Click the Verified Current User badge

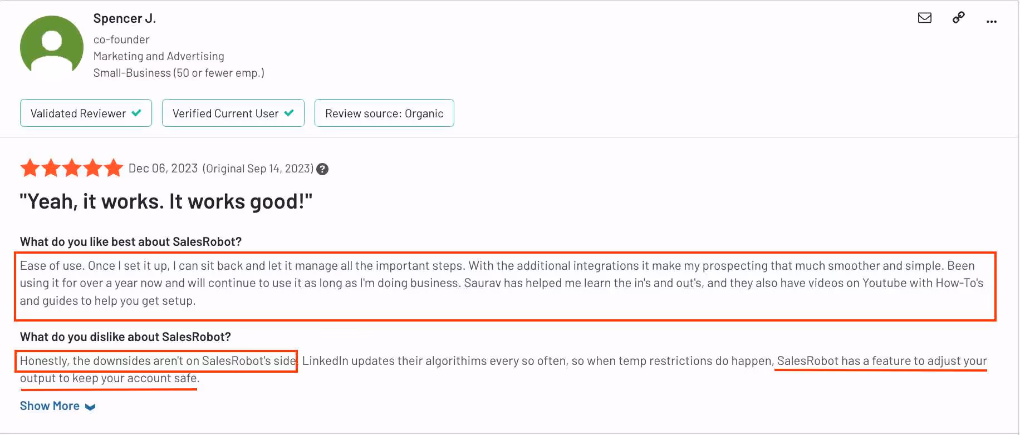pyautogui.click(x=233, y=112)
